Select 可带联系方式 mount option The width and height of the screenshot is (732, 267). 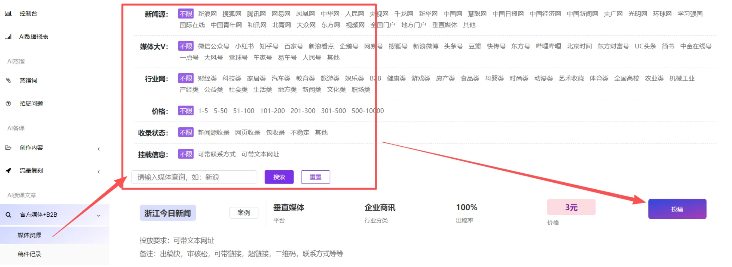[217, 154]
